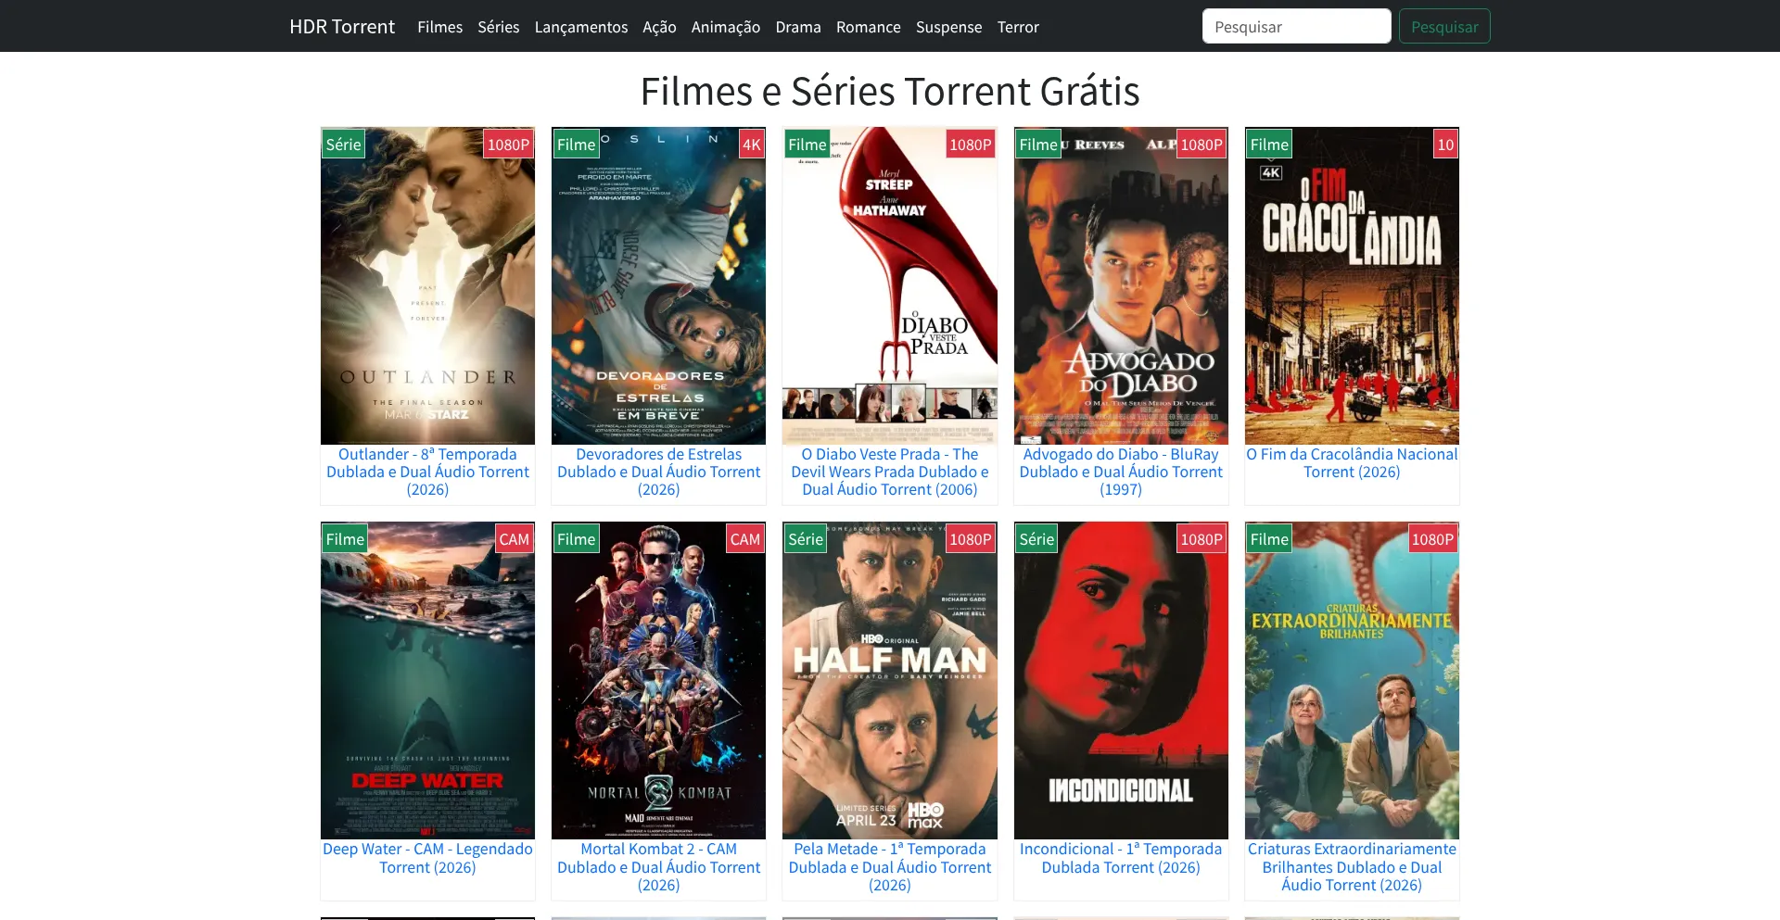This screenshot has height=920, width=1780.
Task: Open the HDR Torrent home logo link
Action: click(x=342, y=27)
